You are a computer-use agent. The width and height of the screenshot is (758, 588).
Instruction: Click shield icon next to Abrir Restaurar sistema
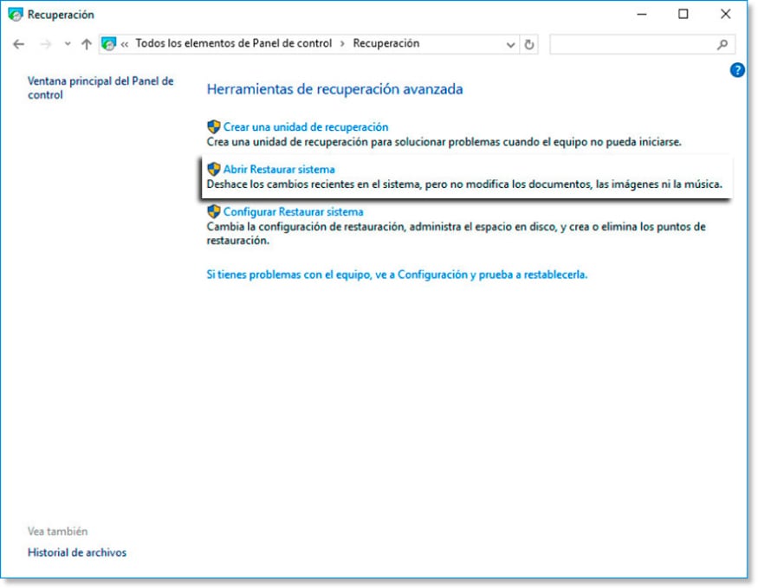click(214, 169)
